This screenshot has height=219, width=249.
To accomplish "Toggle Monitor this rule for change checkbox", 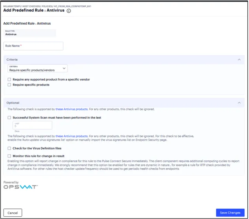I will [x=9, y=156].
